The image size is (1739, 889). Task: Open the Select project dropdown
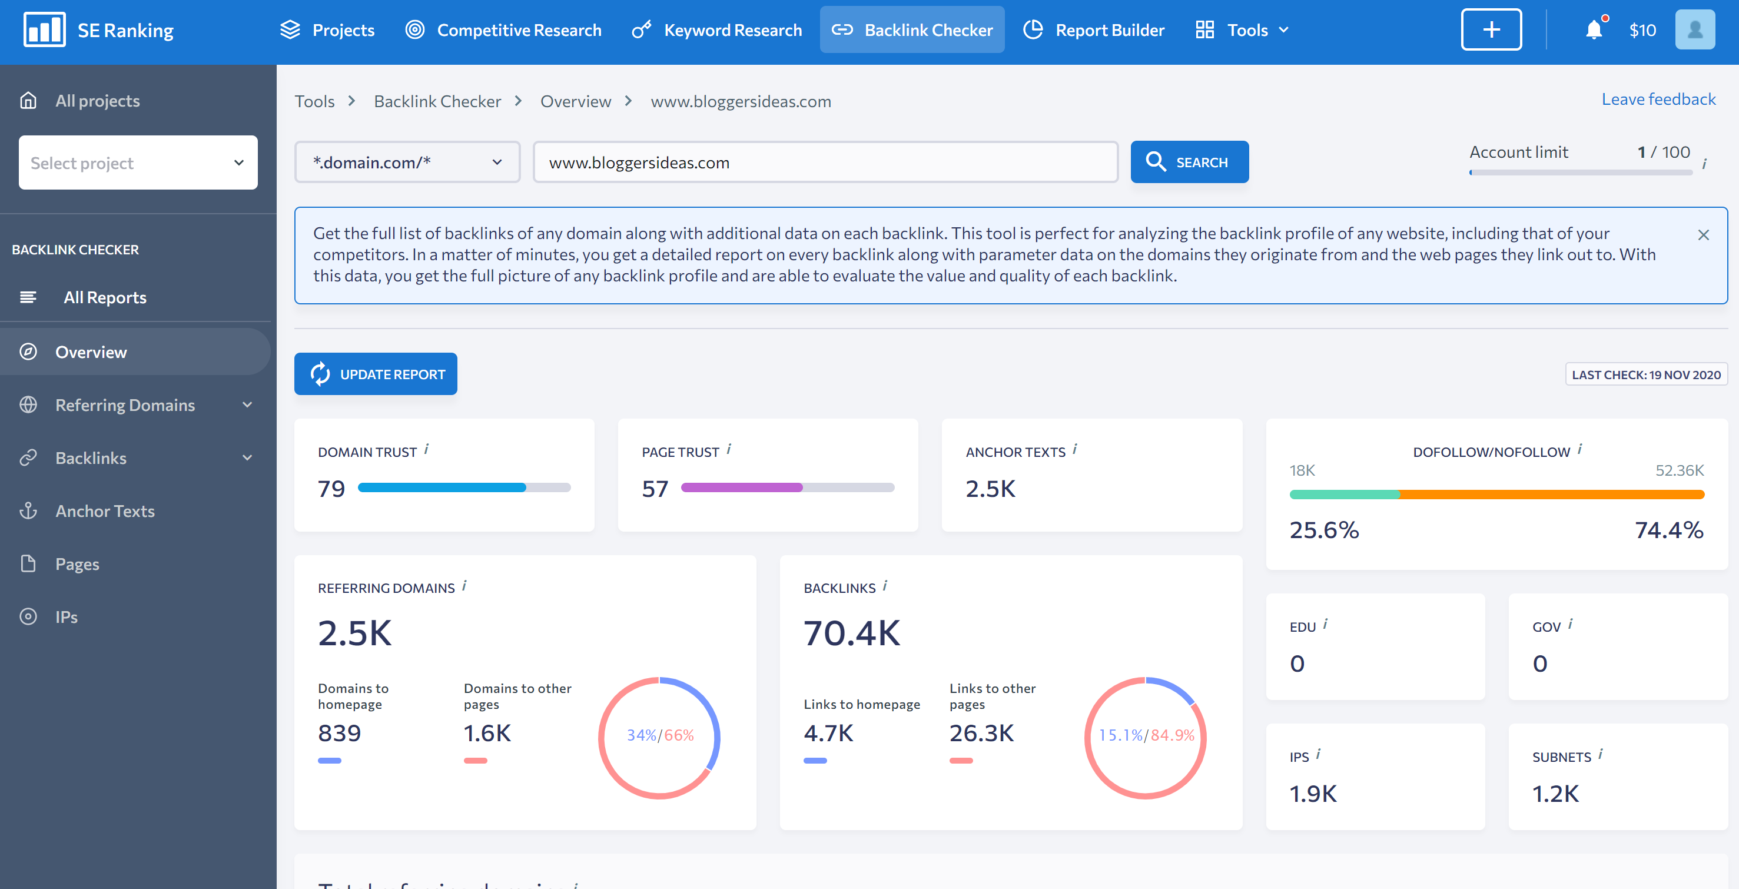pos(138,162)
